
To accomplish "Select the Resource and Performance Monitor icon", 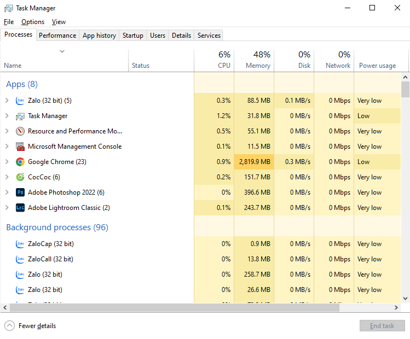I will [x=20, y=131].
